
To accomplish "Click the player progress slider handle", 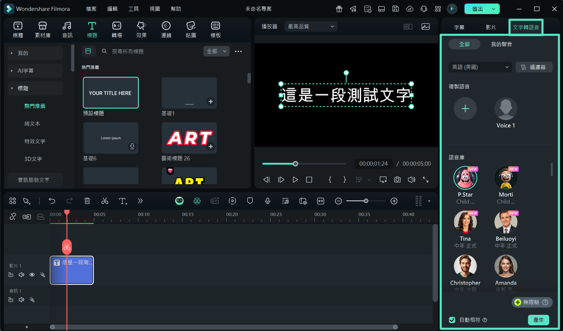I will 296,164.
